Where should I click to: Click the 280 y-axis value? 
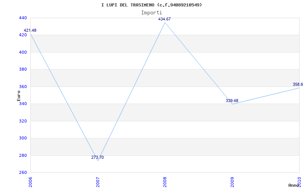(x=23, y=155)
